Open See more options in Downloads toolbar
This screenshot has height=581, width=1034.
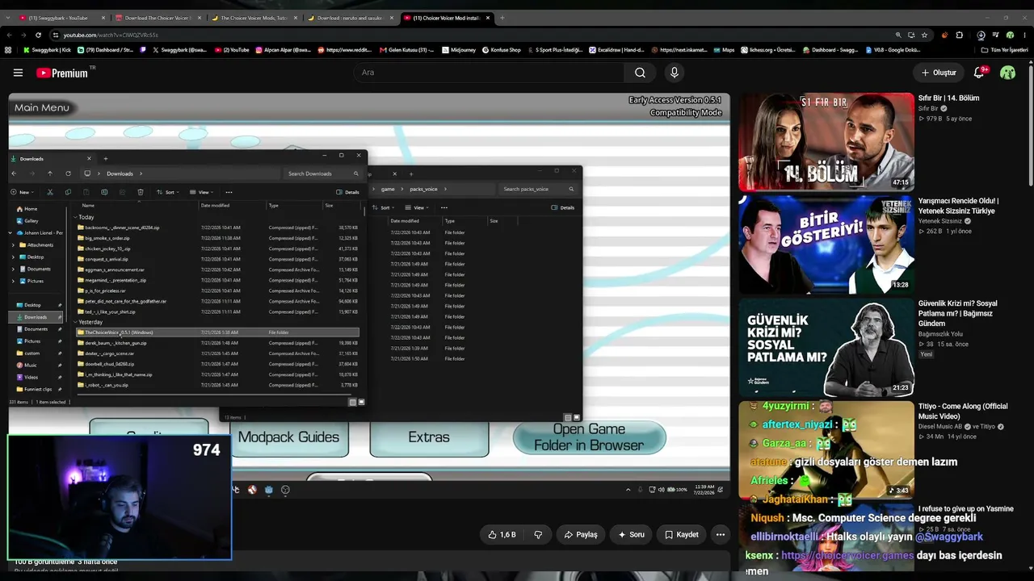(x=229, y=192)
